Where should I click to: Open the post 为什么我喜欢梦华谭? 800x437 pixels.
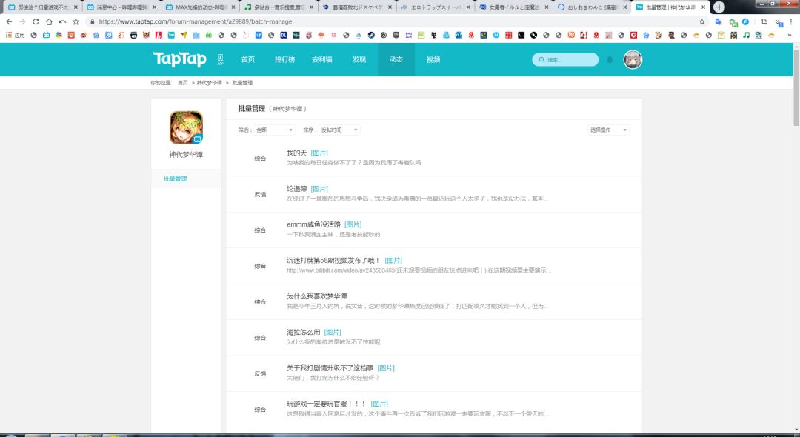pyautogui.click(x=317, y=296)
